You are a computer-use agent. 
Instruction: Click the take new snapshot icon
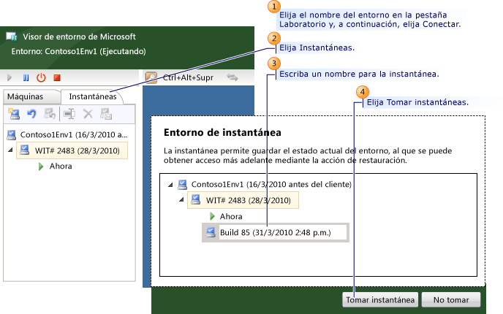pos(14,114)
